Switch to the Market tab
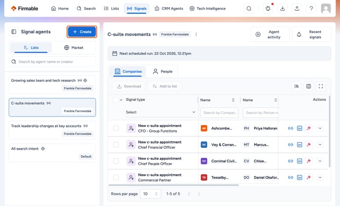 pos(74,48)
